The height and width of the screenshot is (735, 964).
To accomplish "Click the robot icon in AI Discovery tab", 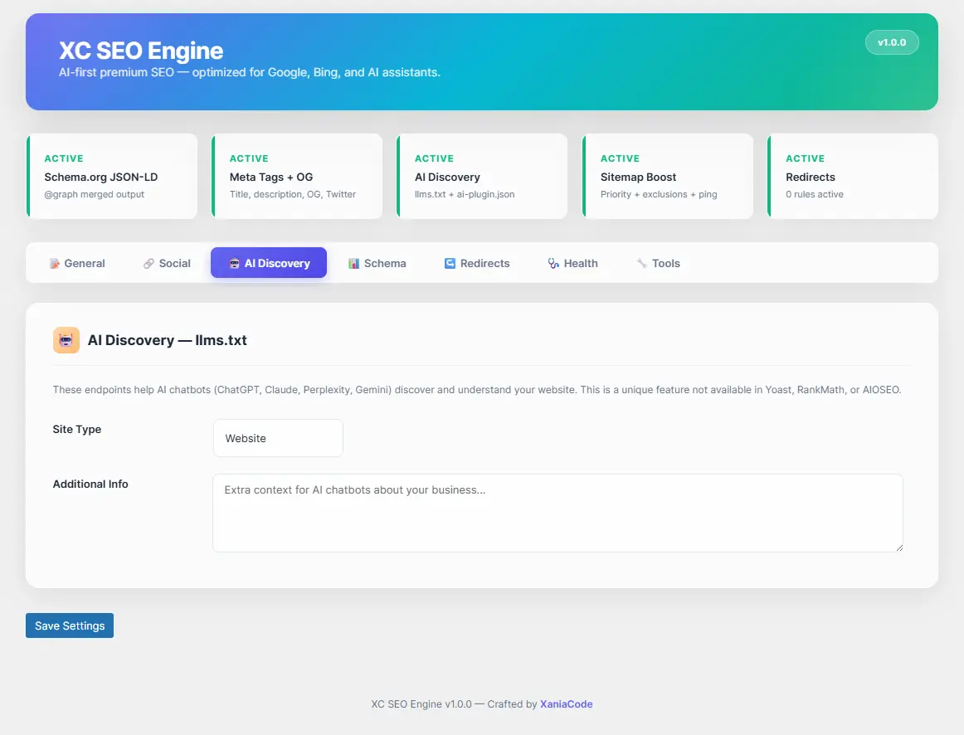I will pyautogui.click(x=234, y=264).
